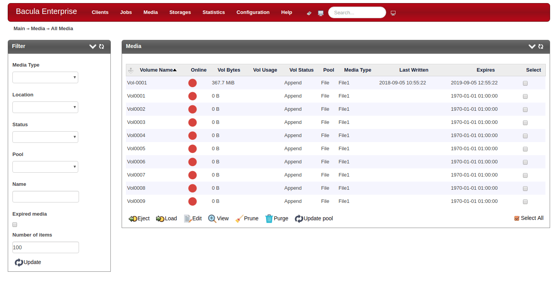This screenshot has height=307, width=552.
Task: Click the red Online indicator for Vol-0001
Action: tap(193, 83)
